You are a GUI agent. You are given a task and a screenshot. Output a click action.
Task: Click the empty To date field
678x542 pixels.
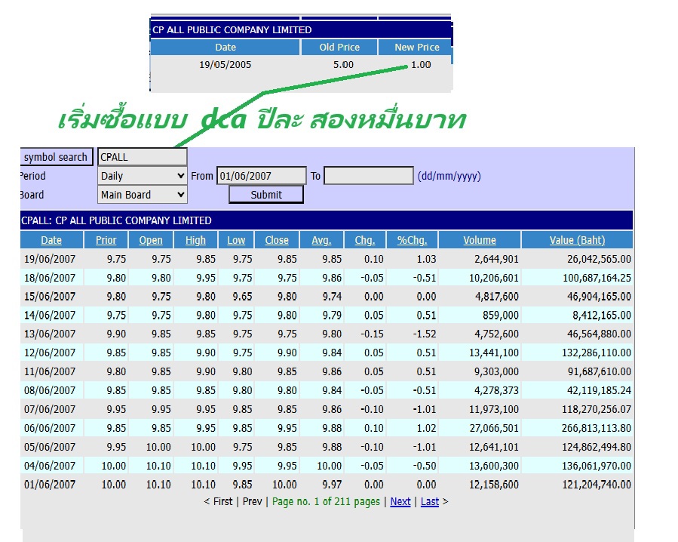[x=369, y=176]
